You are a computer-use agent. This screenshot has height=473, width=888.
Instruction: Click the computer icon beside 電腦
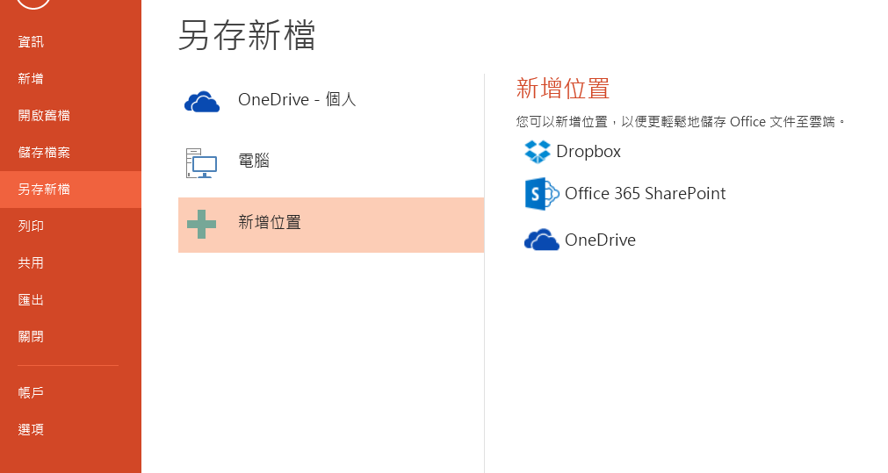click(x=202, y=163)
